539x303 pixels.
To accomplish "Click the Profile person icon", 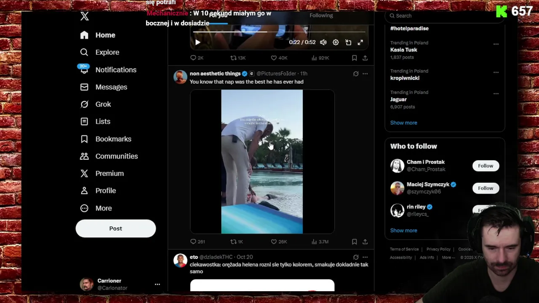I will (x=84, y=191).
